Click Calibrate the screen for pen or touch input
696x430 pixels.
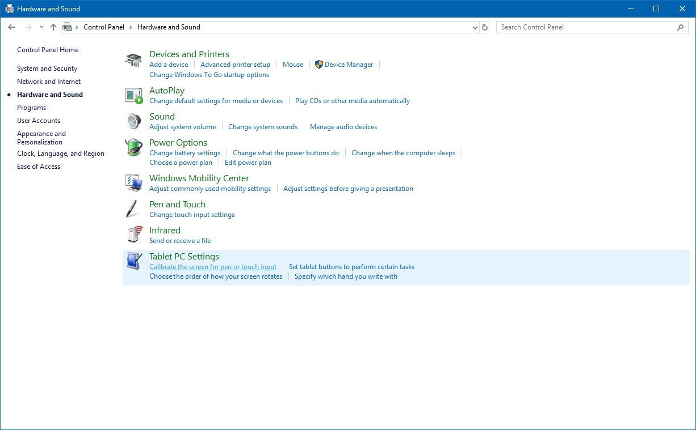pos(213,267)
